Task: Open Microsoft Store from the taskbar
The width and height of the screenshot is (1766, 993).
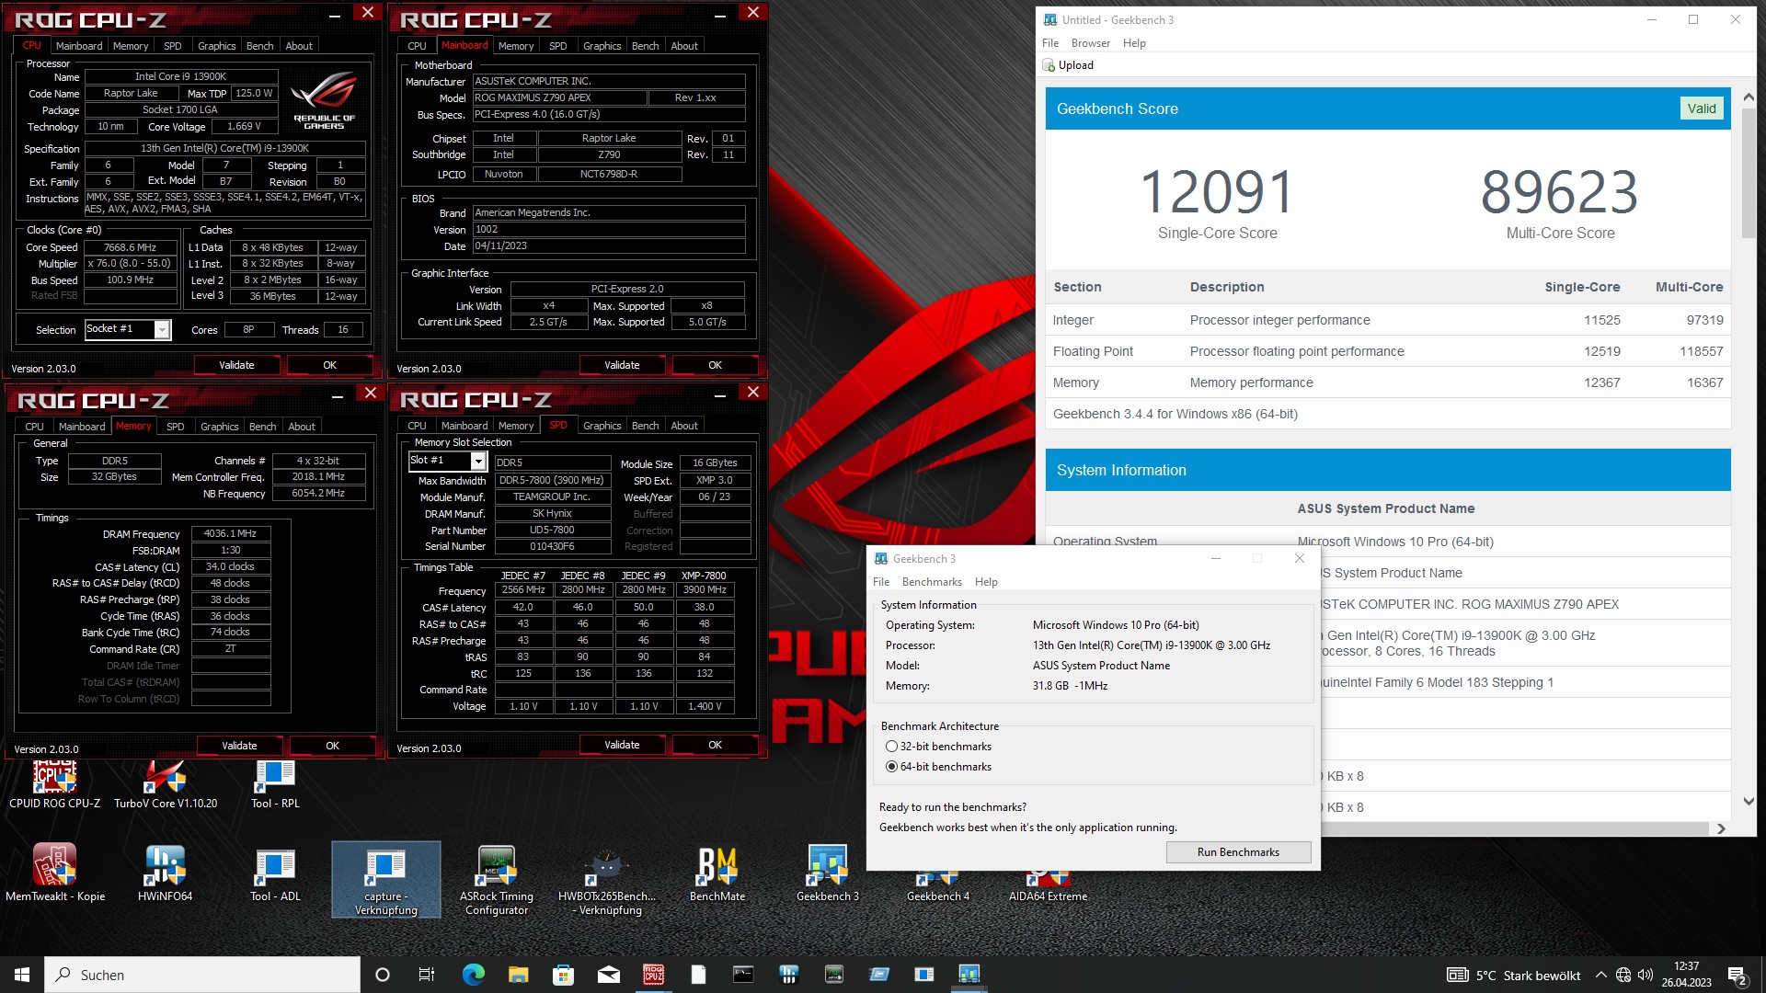Action: click(x=564, y=975)
